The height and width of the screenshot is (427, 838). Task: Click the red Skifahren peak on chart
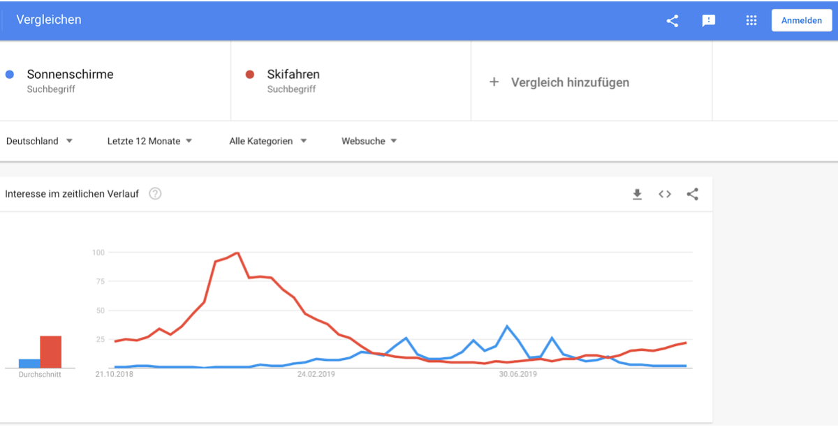pos(237,253)
